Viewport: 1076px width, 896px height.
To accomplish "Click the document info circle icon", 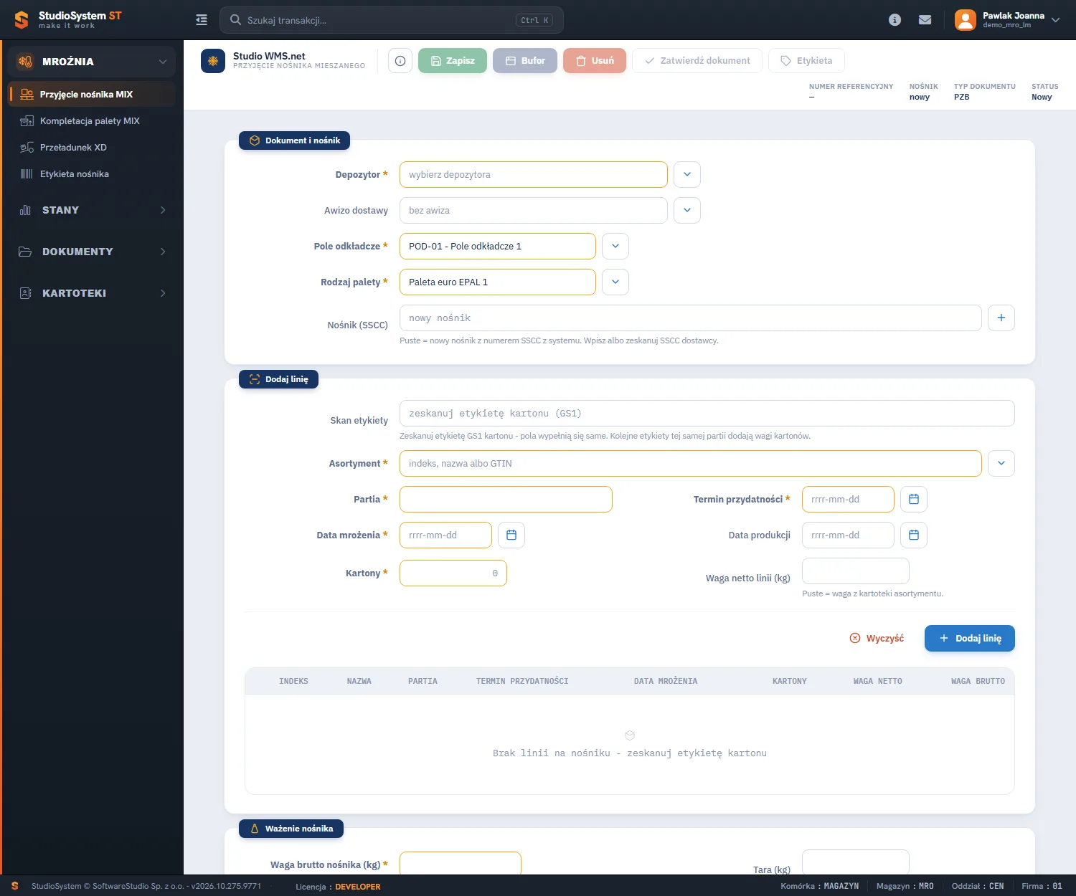I will (400, 61).
